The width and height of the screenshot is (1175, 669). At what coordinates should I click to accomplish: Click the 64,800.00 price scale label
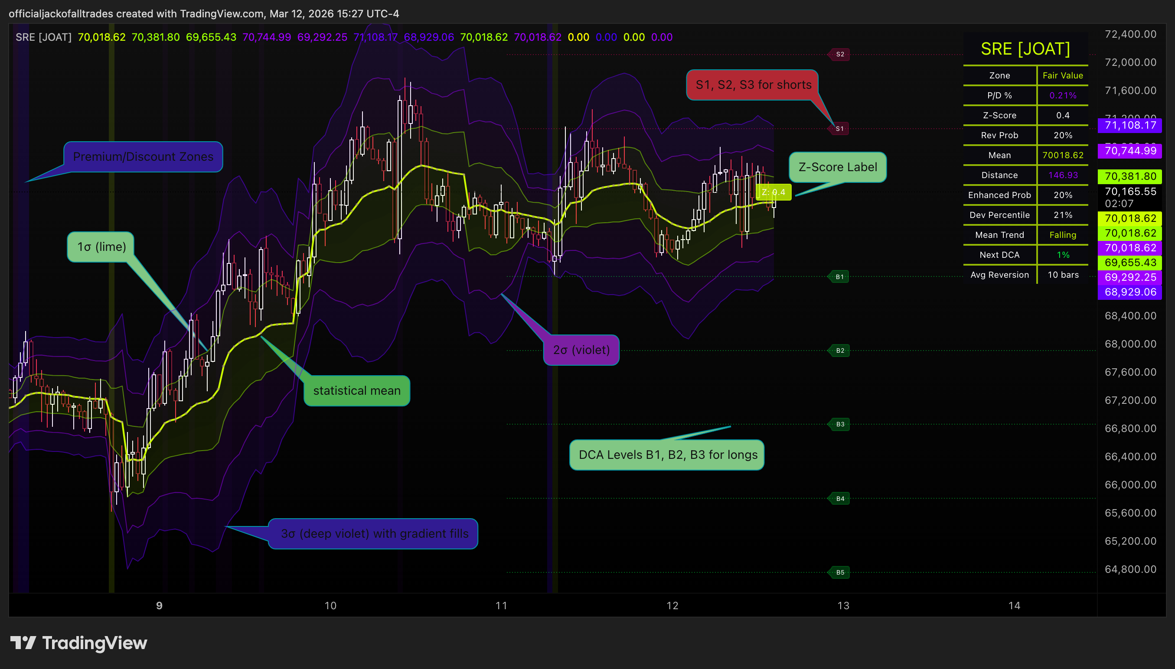pyautogui.click(x=1130, y=569)
